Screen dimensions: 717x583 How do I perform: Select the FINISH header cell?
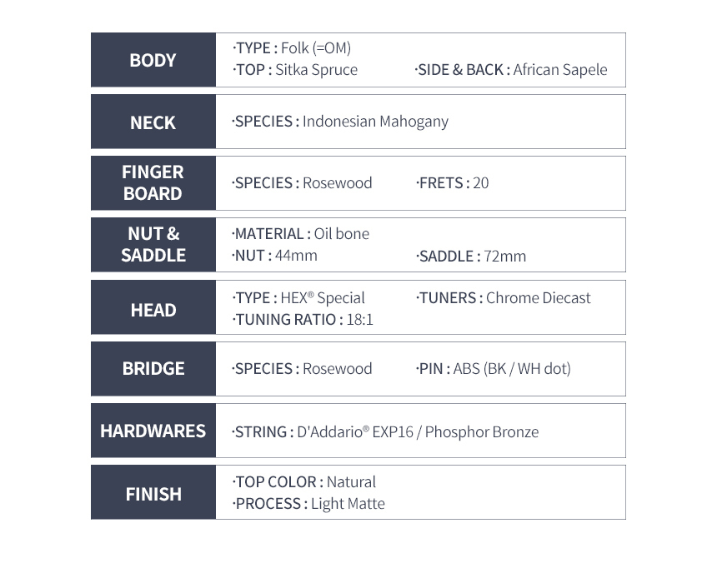click(x=153, y=492)
